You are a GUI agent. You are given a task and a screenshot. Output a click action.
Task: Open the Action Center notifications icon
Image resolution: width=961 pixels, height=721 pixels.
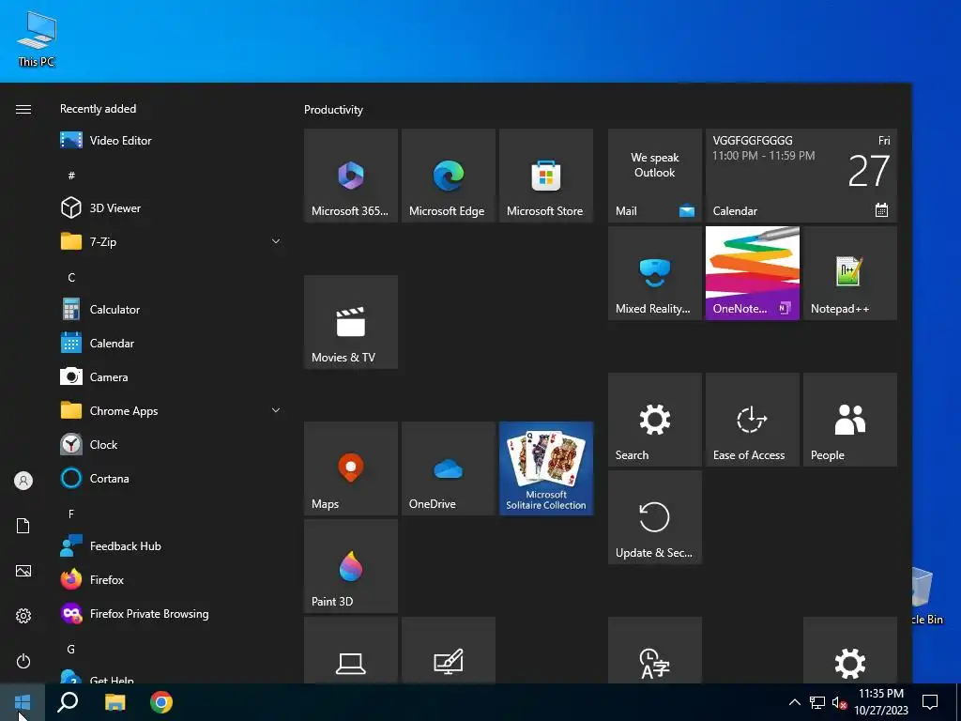930,702
